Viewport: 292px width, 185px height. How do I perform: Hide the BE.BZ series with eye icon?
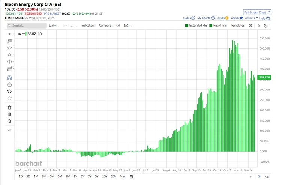pos(20,34)
